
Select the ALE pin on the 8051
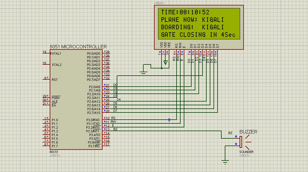(x=55, y=101)
